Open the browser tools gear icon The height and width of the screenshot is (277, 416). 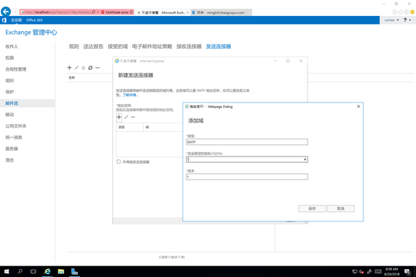(x=407, y=12)
